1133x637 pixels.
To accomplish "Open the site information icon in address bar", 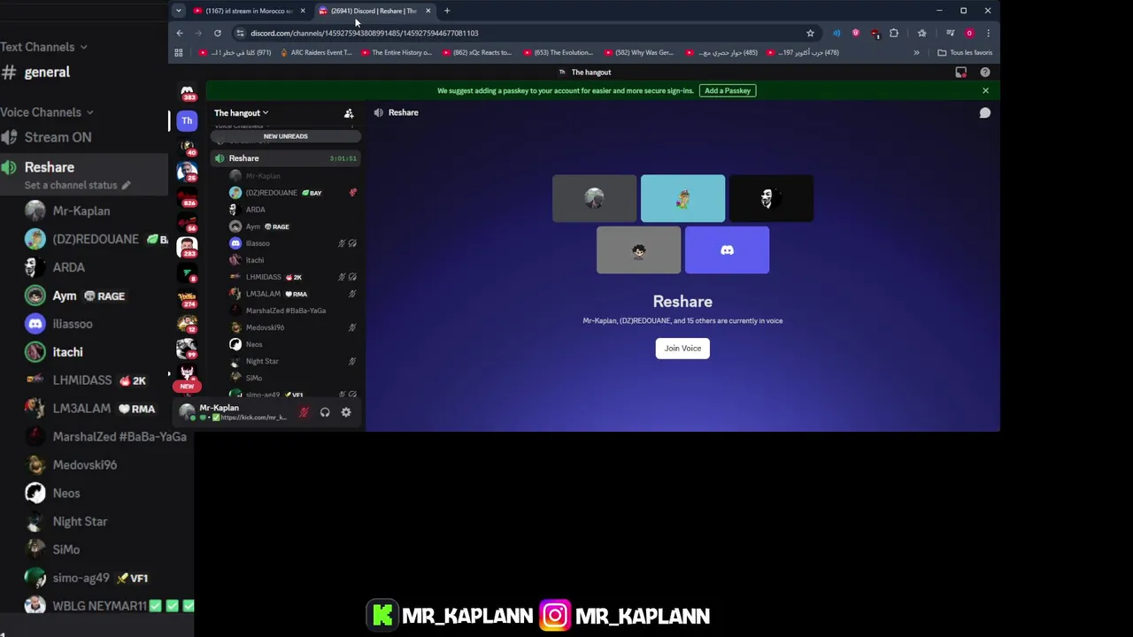I will click(239, 33).
